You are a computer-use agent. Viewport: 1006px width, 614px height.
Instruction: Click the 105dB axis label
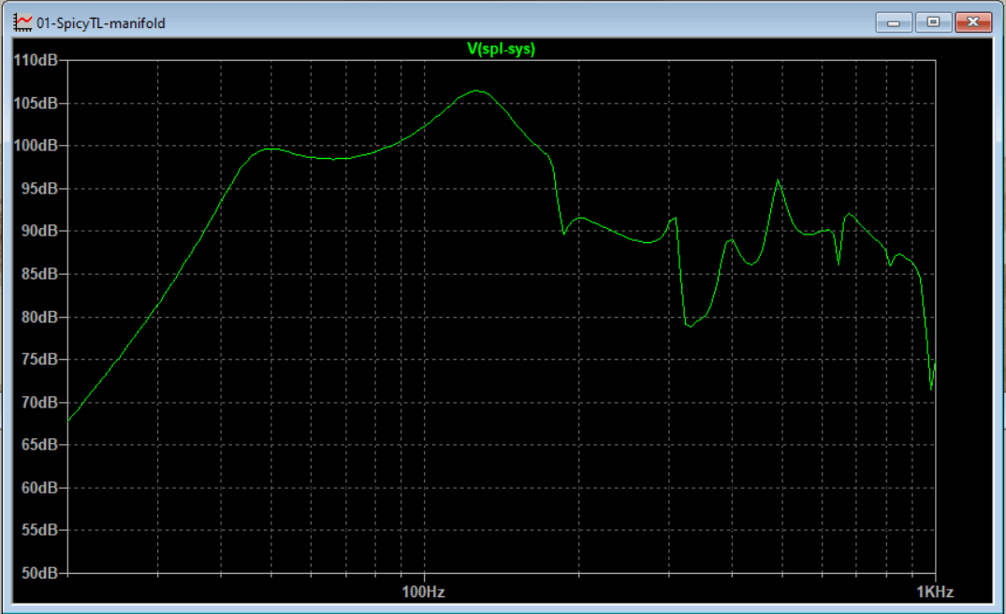pos(36,103)
